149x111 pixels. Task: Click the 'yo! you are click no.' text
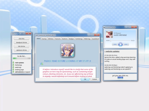click(x=120, y=76)
